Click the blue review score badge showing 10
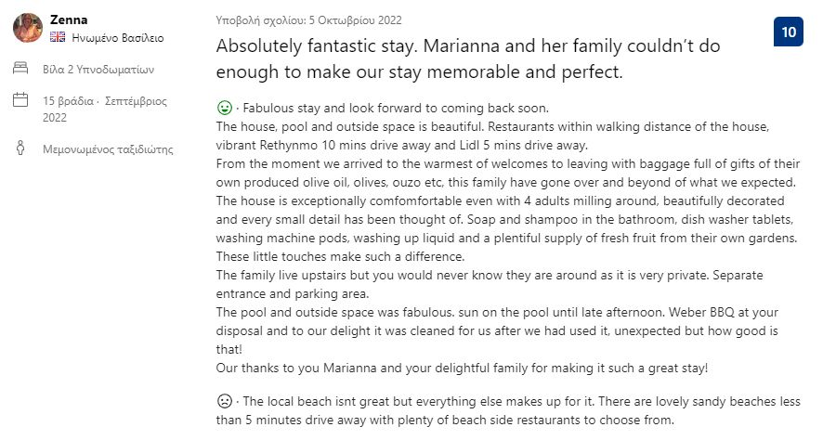Screen dimensions: 823x440 click(x=789, y=32)
